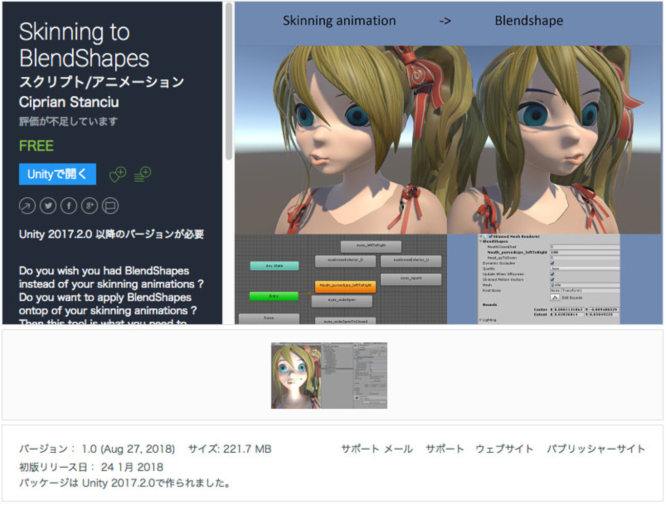666x505 pixels.
Task: Visit the ウェブサイト link
Action: pyautogui.click(x=505, y=449)
